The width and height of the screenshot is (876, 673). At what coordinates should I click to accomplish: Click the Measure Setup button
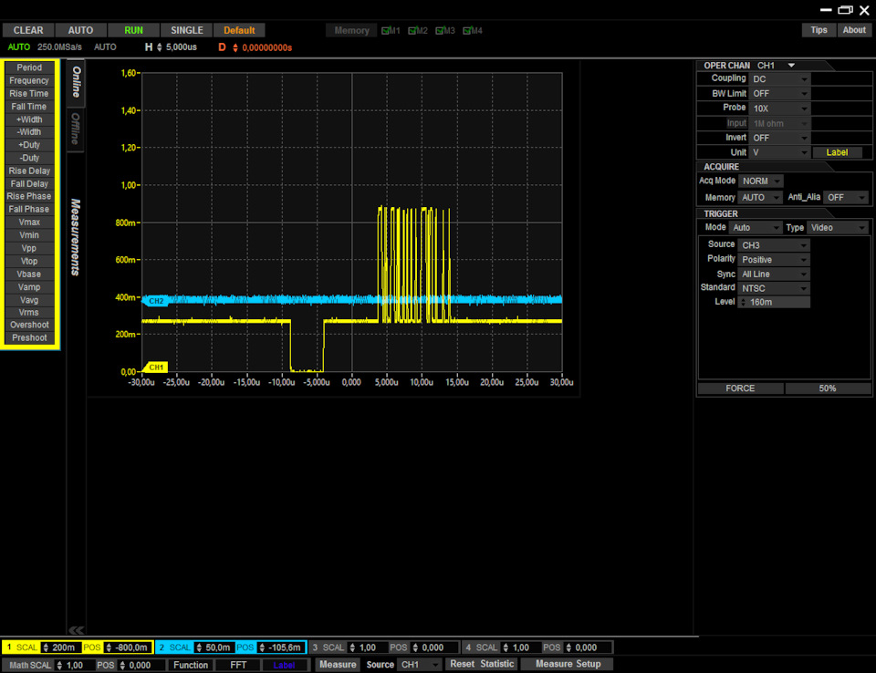point(568,664)
